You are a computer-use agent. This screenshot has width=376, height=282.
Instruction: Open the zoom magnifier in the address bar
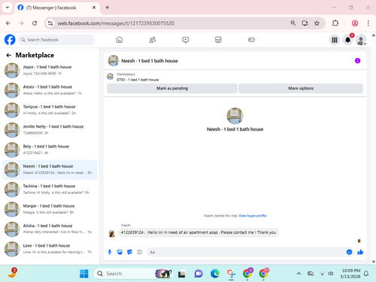tap(293, 23)
